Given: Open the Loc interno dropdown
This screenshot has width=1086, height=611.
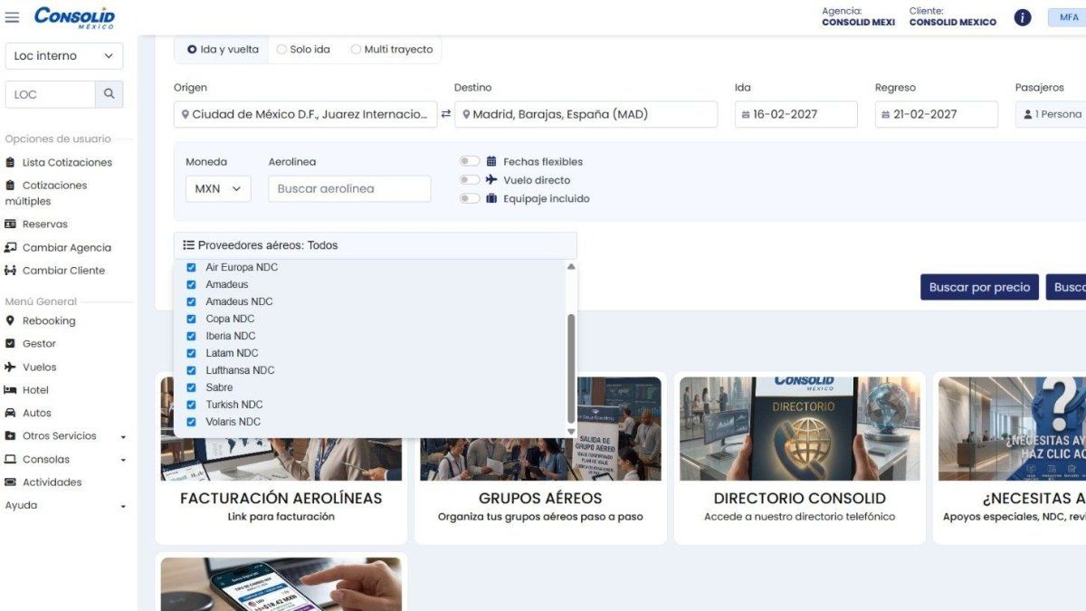Looking at the screenshot, I should coord(64,56).
